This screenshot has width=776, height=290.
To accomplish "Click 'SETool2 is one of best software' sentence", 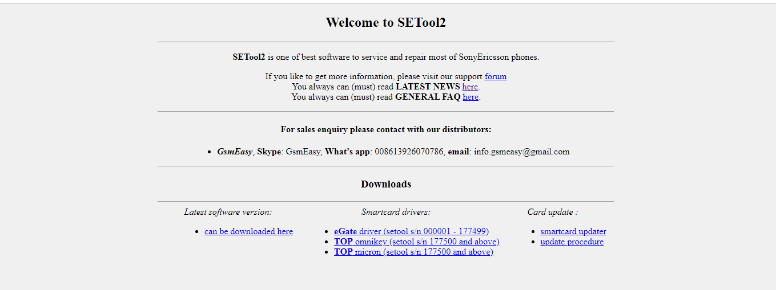I will 386,57.
